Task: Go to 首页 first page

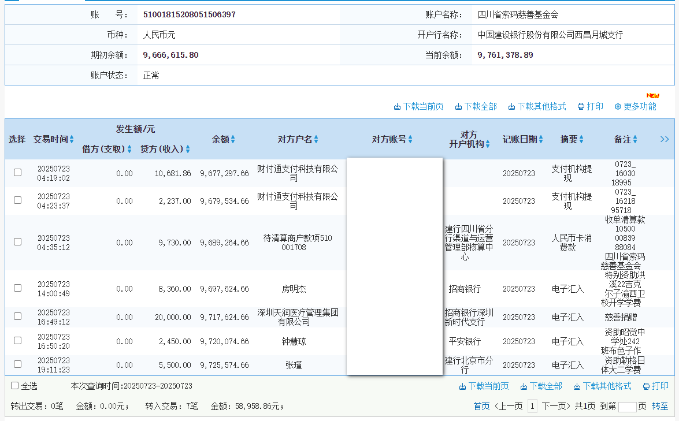Action: tap(481, 407)
